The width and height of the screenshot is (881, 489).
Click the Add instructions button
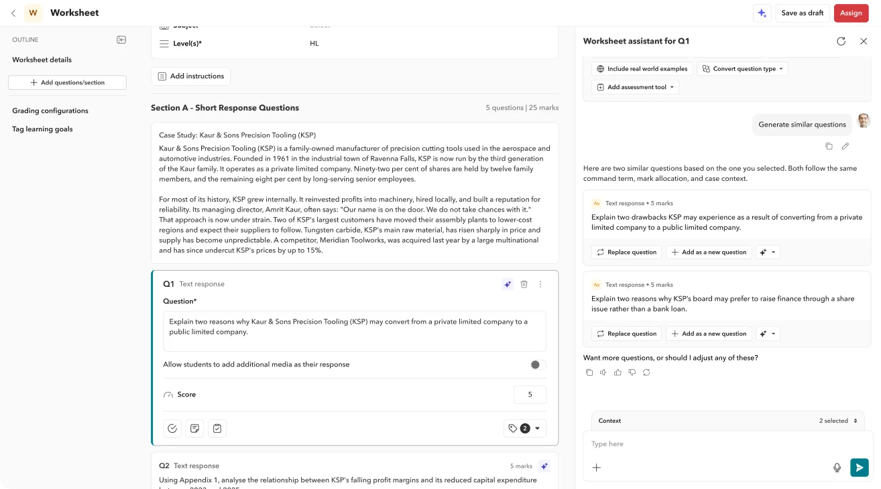(x=190, y=76)
